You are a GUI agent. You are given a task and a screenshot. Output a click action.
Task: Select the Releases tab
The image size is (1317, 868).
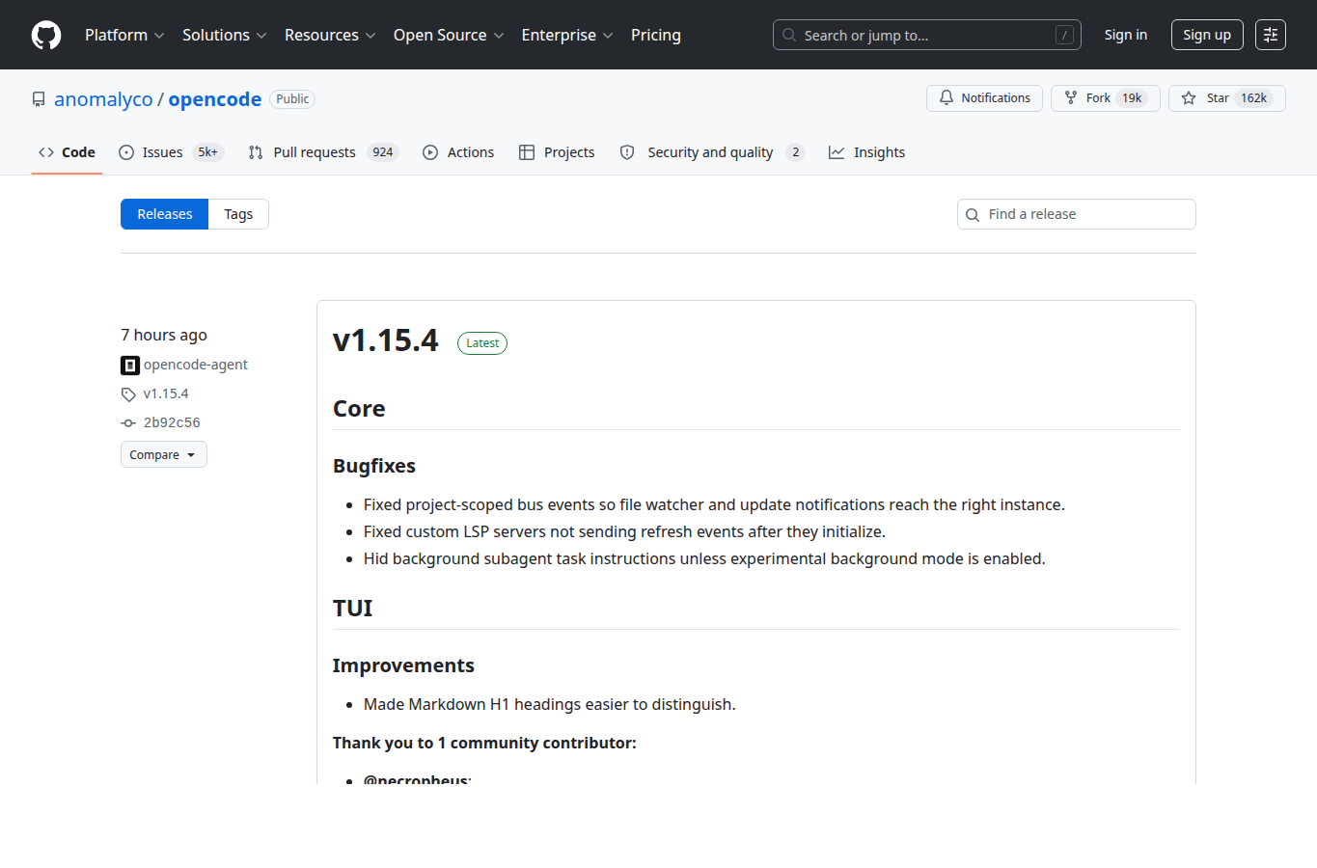[x=164, y=214]
